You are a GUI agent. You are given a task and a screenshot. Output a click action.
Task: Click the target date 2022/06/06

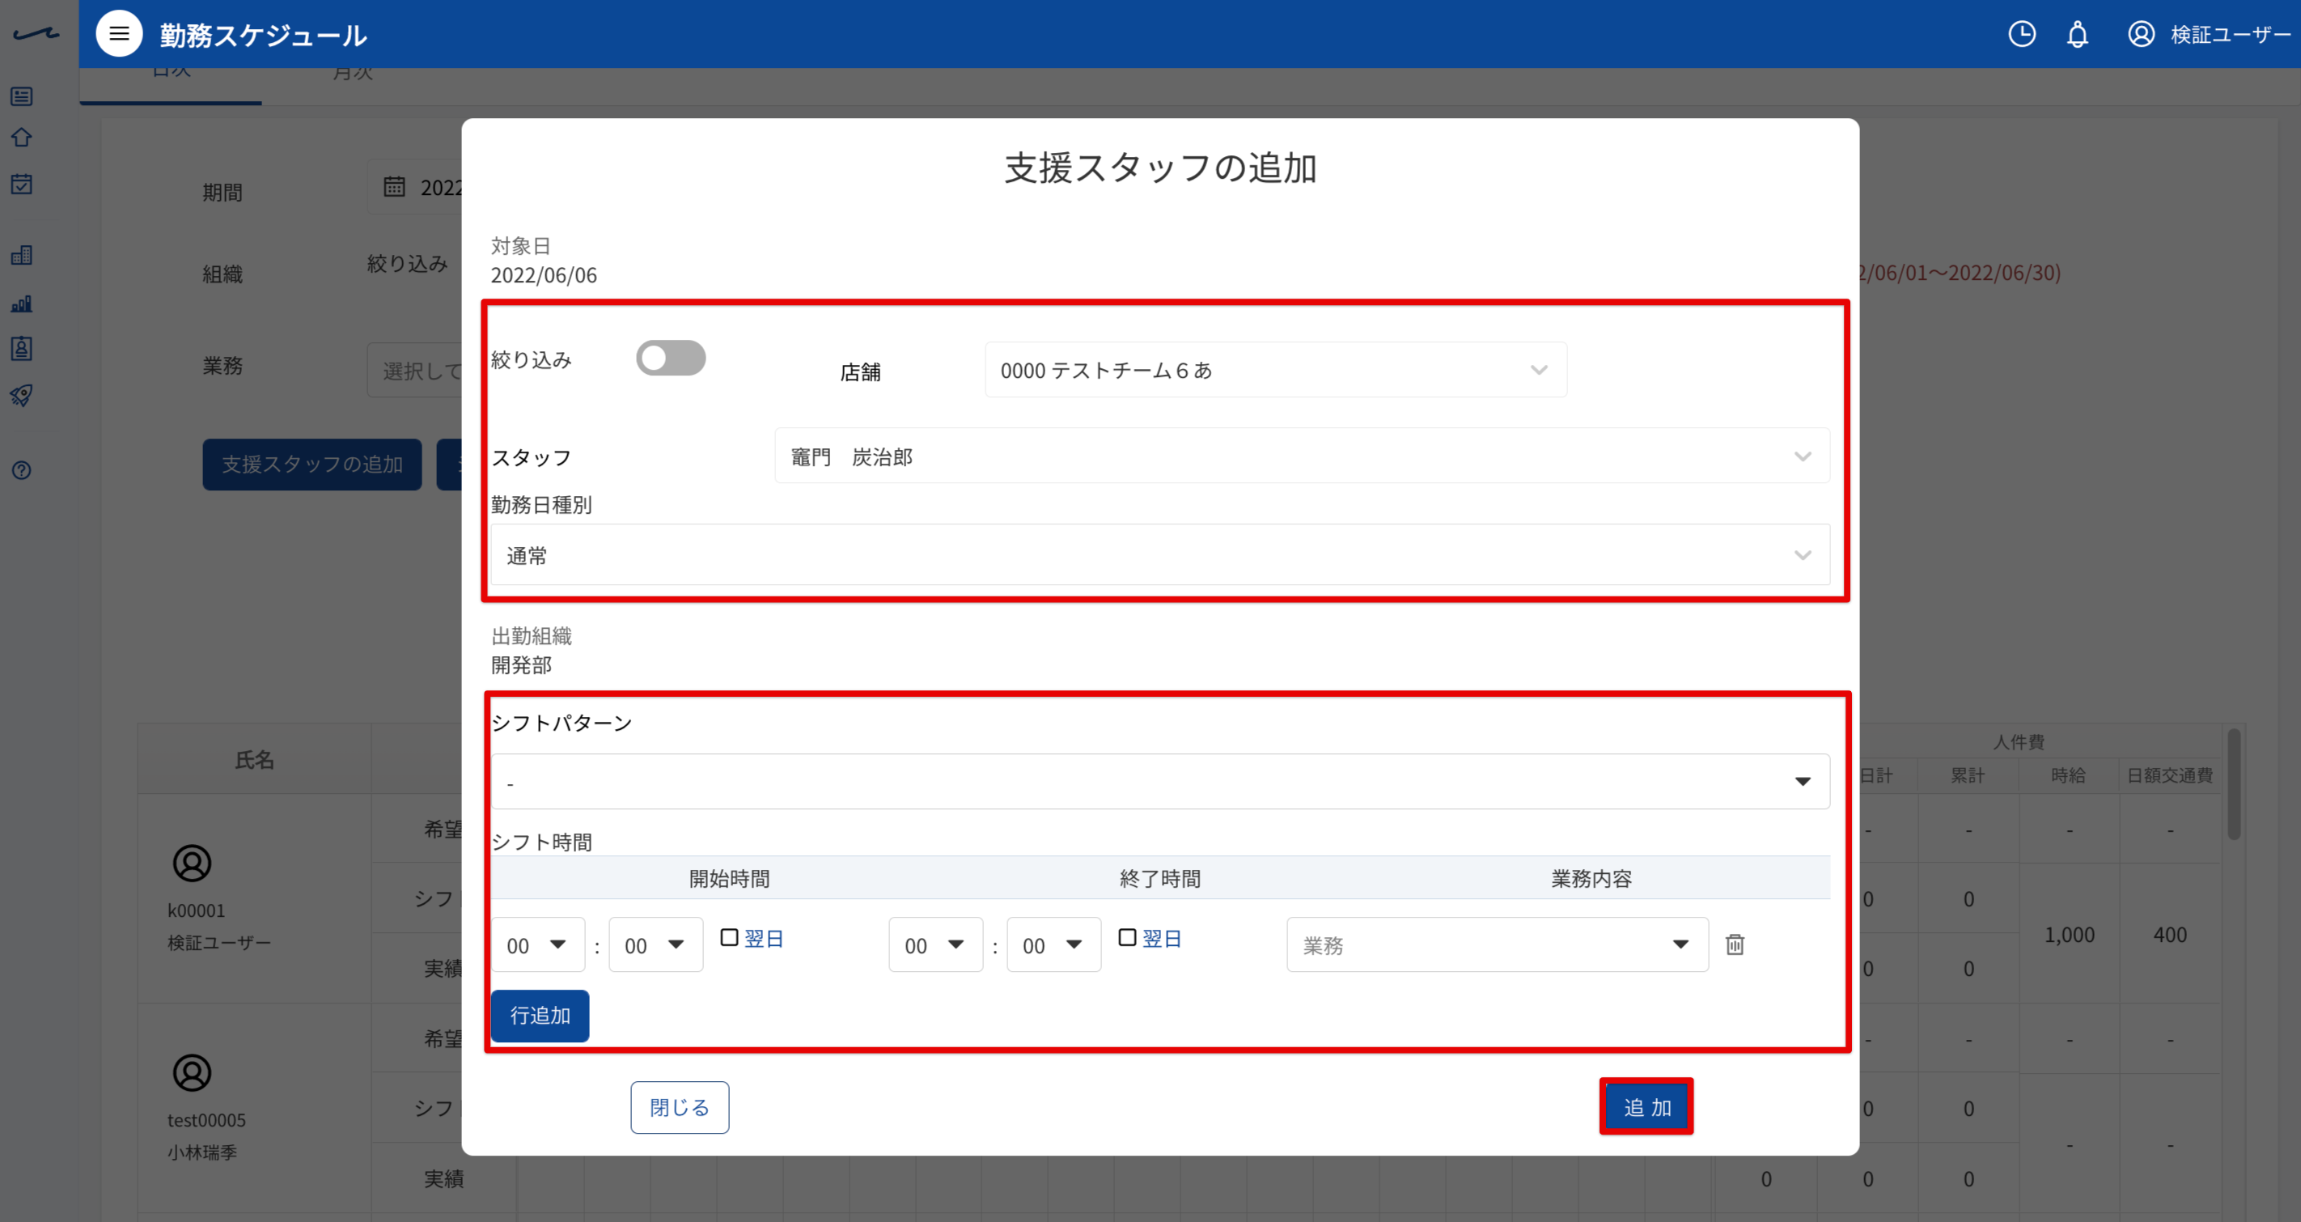544,275
